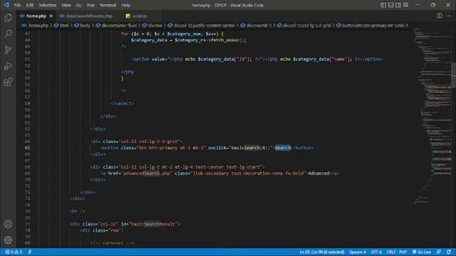Image resolution: width=456 pixels, height=256 pixels.
Task: Click the minimap code overview
Action: point(432,116)
